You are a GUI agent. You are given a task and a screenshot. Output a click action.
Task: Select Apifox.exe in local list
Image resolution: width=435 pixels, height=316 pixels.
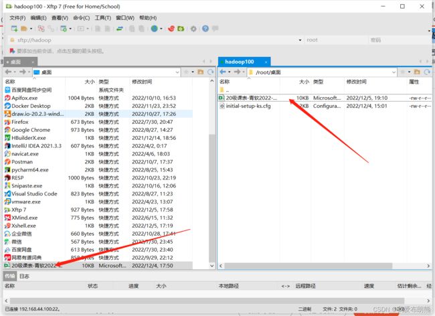click(98, 98)
